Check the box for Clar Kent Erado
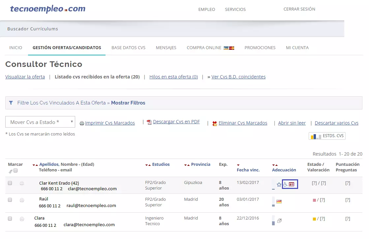The height and width of the screenshot is (239, 369). coord(10,183)
